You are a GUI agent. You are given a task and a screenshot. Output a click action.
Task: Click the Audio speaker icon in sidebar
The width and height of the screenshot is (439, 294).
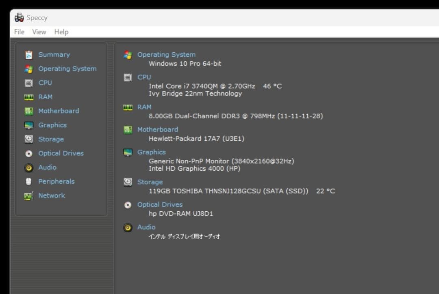coord(28,167)
